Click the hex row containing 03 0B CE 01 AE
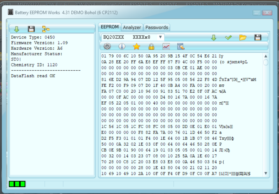The image size is (279, 194). (x=159, y=68)
